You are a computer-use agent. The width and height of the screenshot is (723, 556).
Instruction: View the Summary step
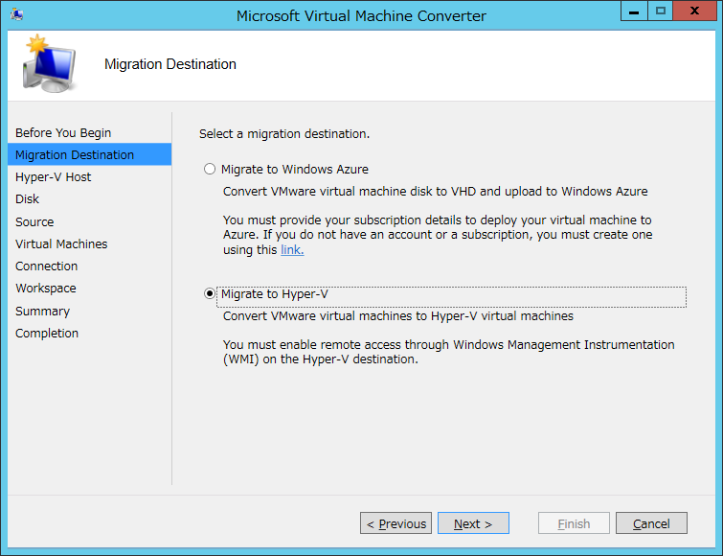pos(42,311)
